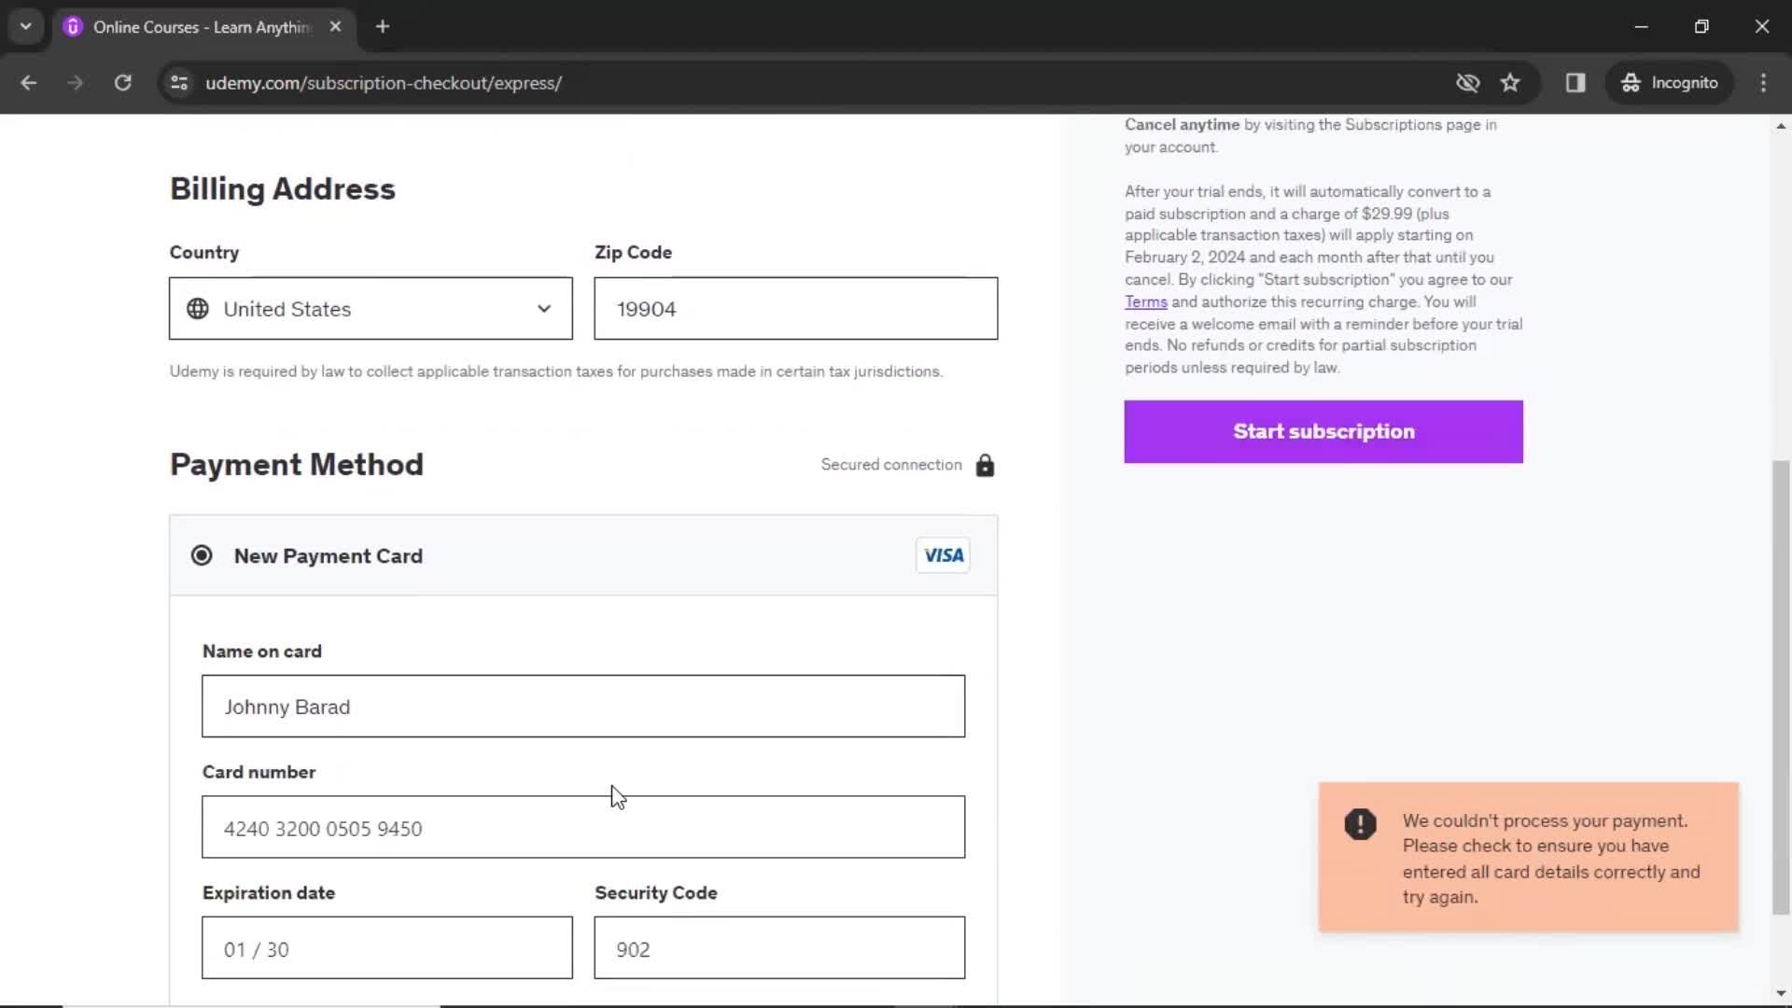This screenshot has width=1792, height=1008.
Task: Click the secured connection lock icon
Action: 985,465
